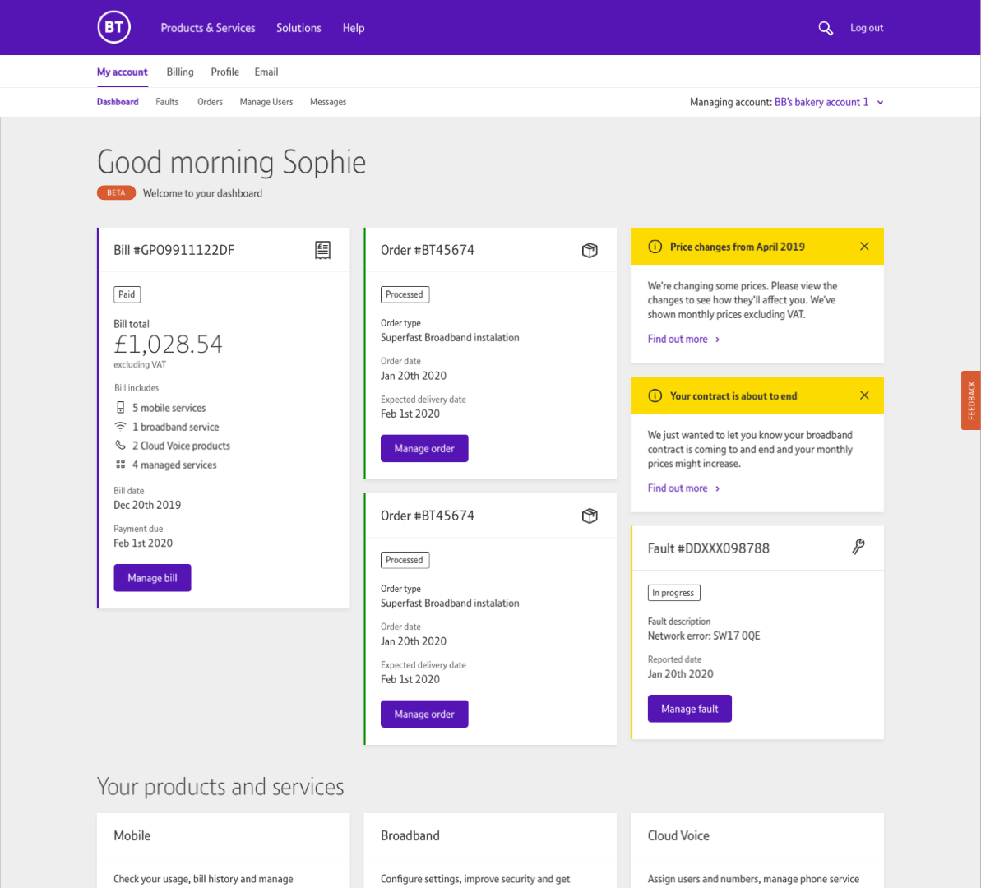
Task: Open the Help menu
Action: pos(354,27)
